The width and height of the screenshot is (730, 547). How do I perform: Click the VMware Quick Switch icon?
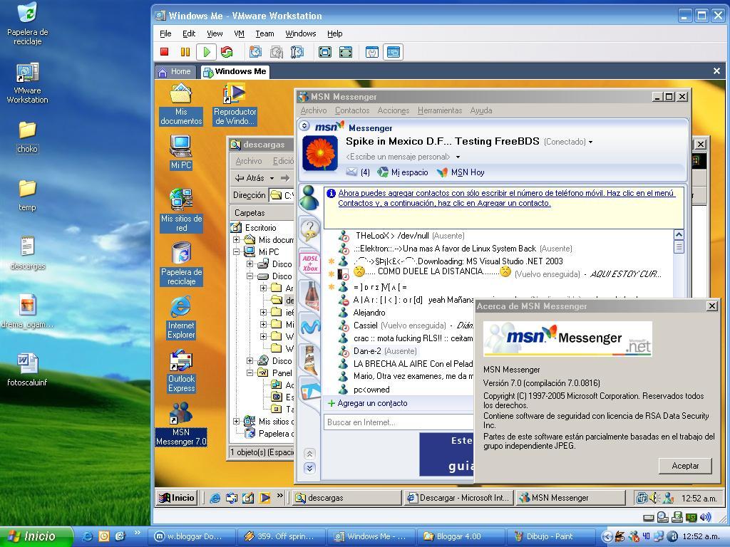(346, 52)
